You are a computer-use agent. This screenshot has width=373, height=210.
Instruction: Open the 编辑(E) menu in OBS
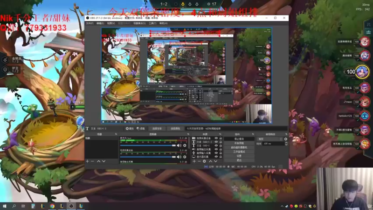[100, 23]
